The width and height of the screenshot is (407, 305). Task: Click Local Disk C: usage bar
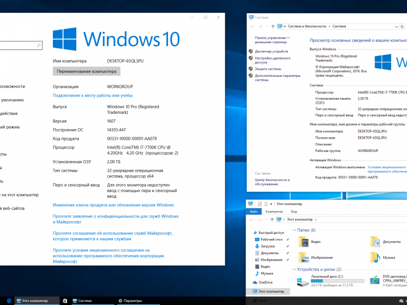pos(337,281)
